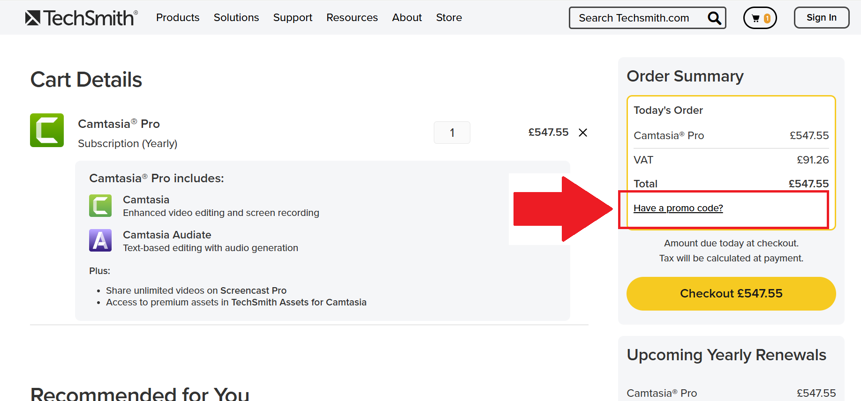Remove Camtasia Pro with the X icon

tap(583, 133)
